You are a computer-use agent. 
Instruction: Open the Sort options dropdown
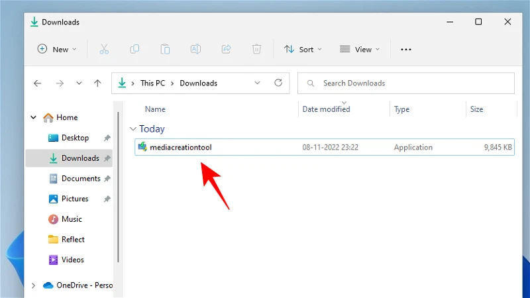tap(303, 49)
